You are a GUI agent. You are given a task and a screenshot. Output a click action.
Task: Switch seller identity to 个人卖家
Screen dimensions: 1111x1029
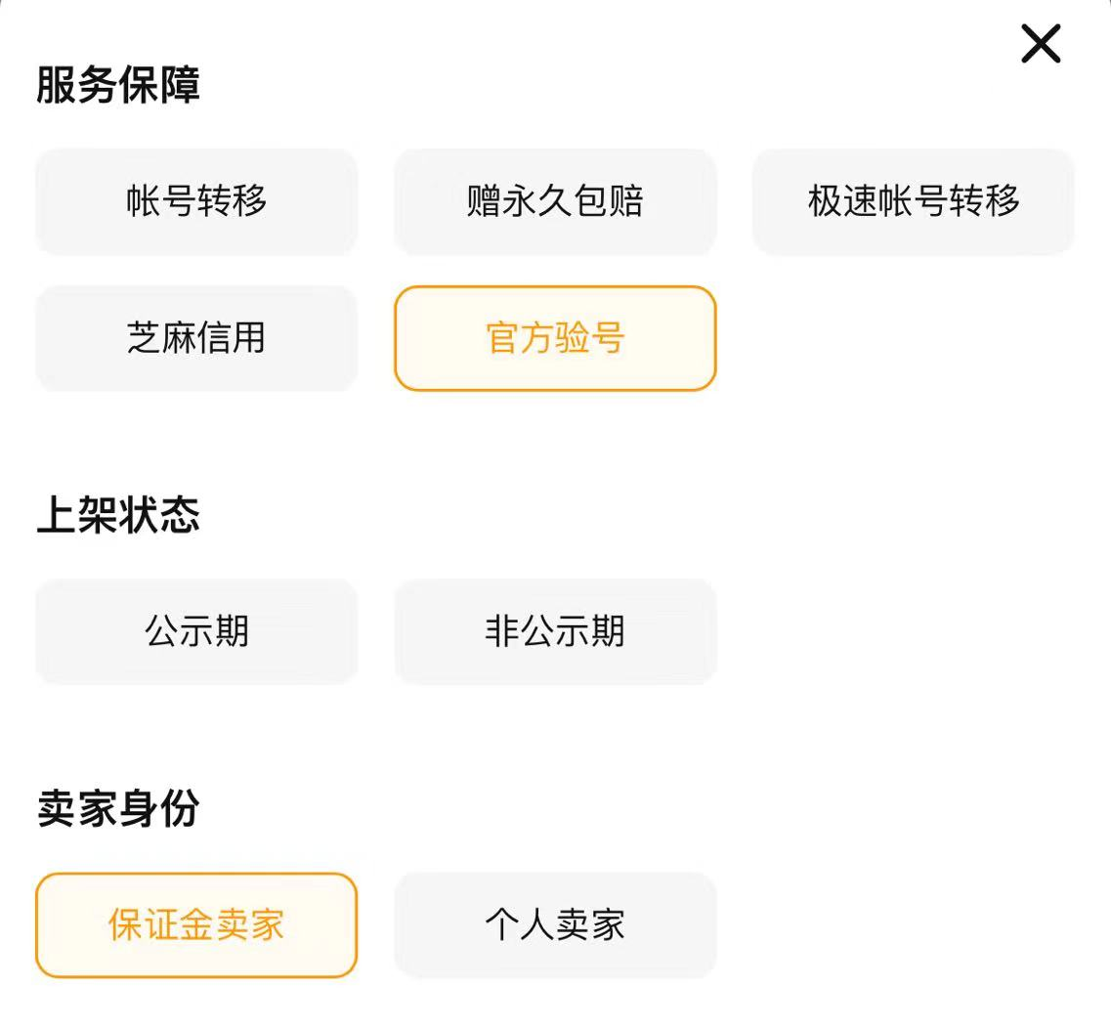555,924
